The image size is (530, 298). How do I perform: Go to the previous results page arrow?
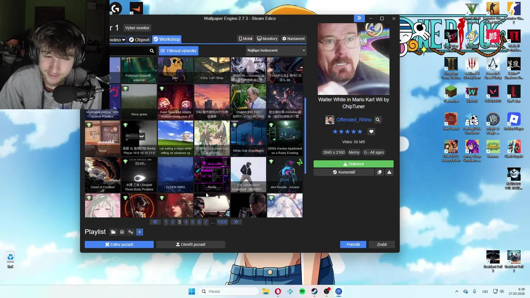coord(155,222)
